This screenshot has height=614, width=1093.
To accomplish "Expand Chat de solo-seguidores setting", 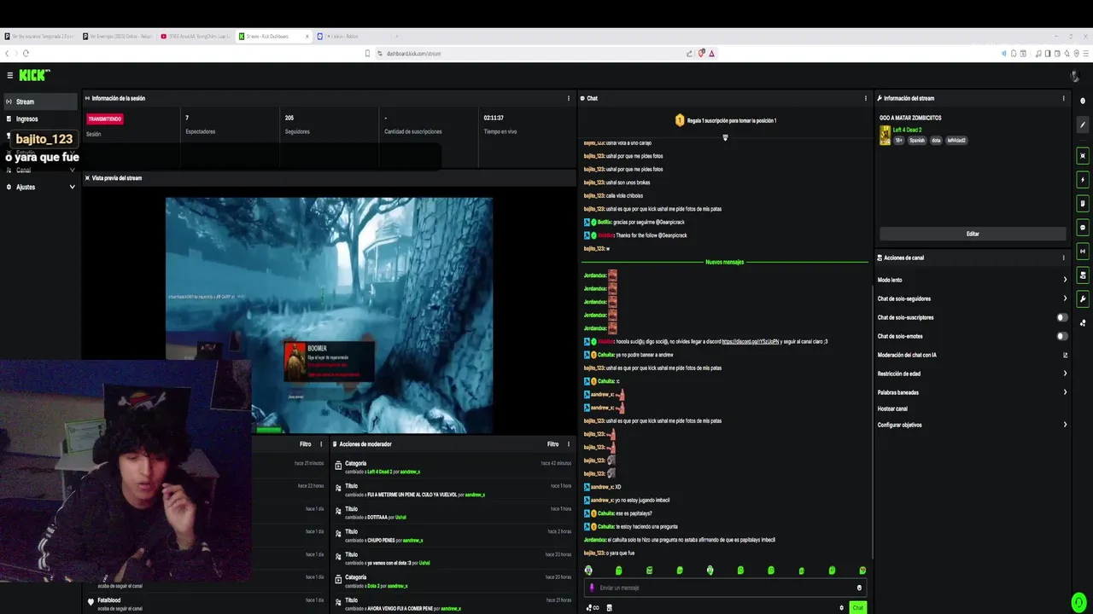I will pyautogui.click(x=973, y=298).
